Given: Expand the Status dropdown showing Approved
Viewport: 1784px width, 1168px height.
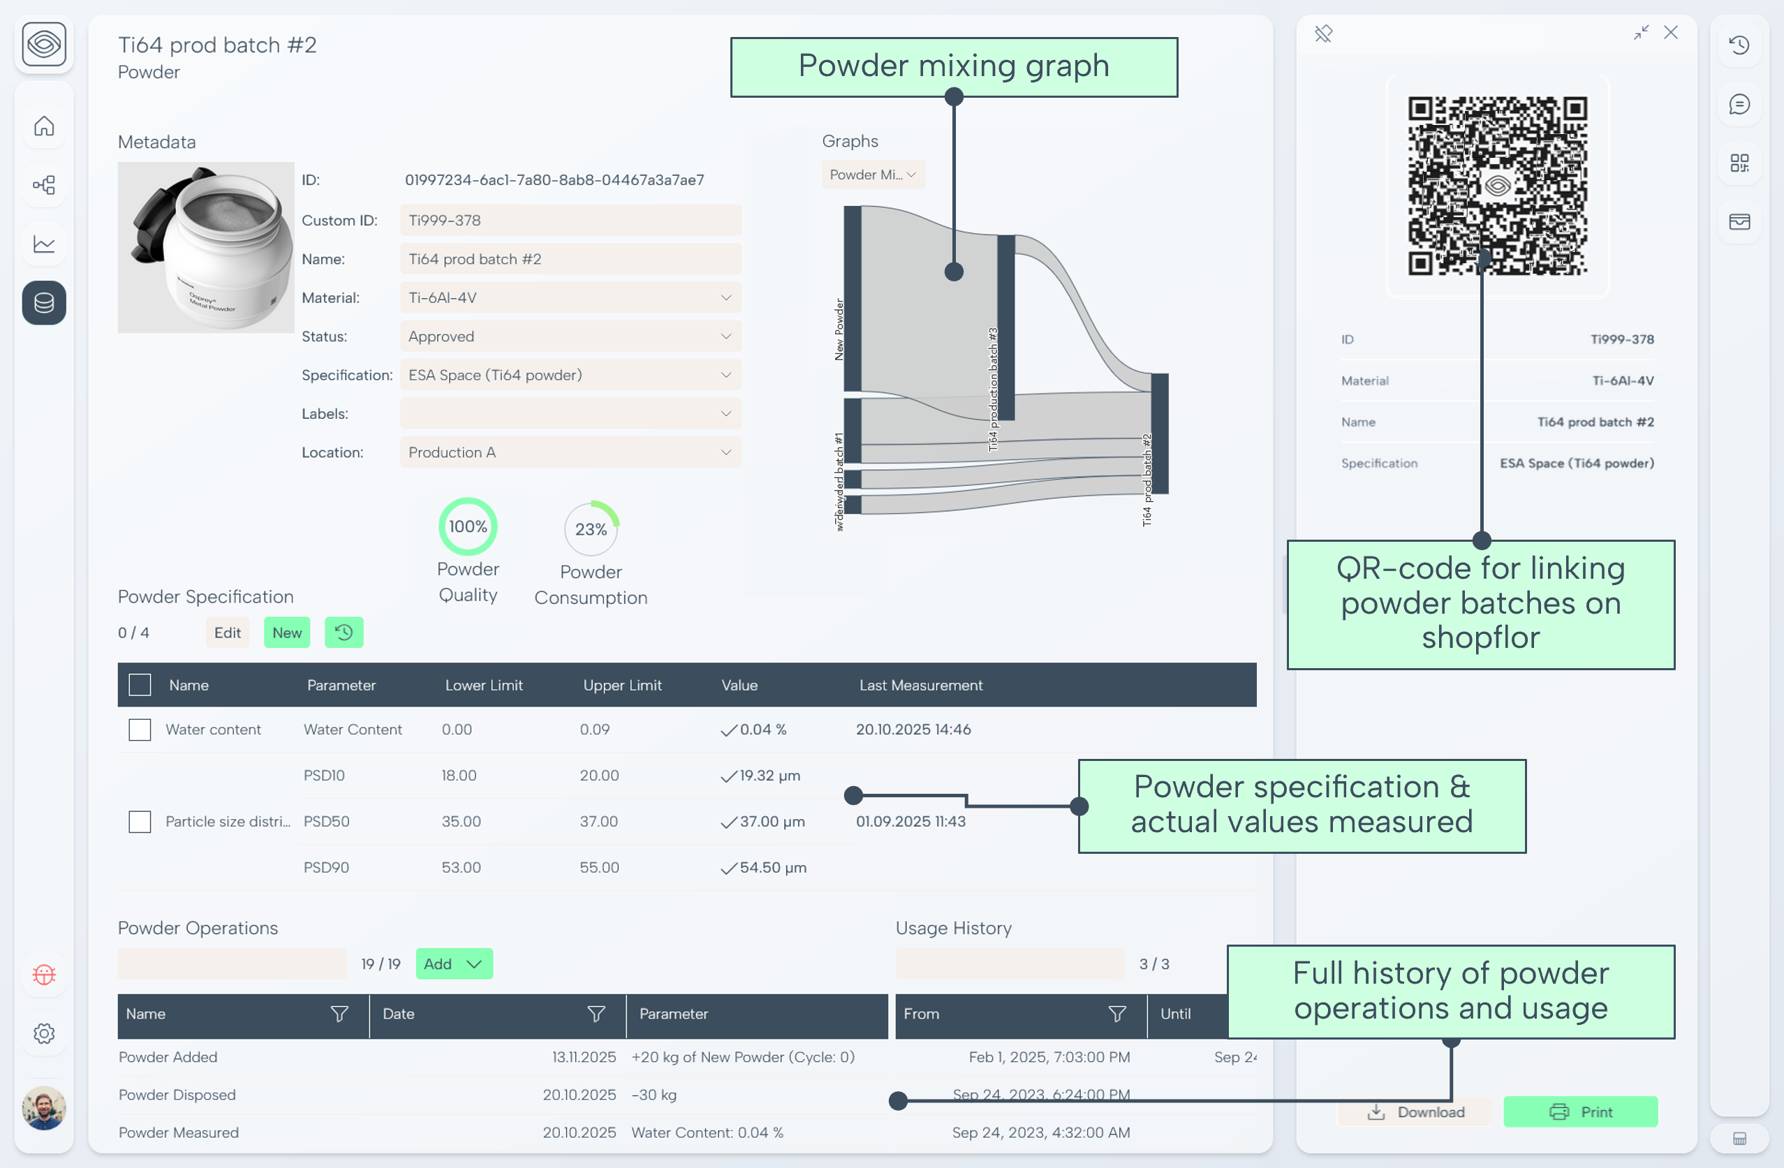Looking at the screenshot, I should 570,336.
